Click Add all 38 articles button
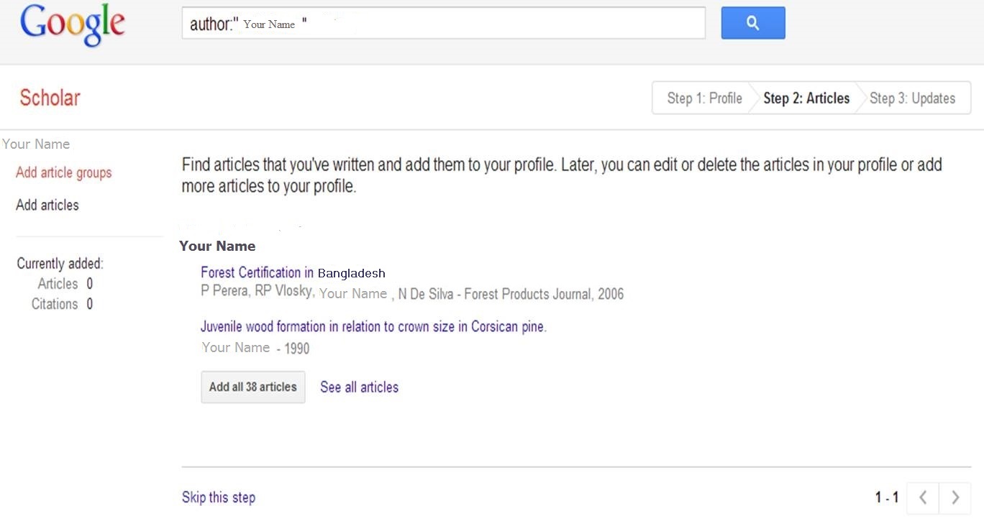 click(x=253, y=387)
